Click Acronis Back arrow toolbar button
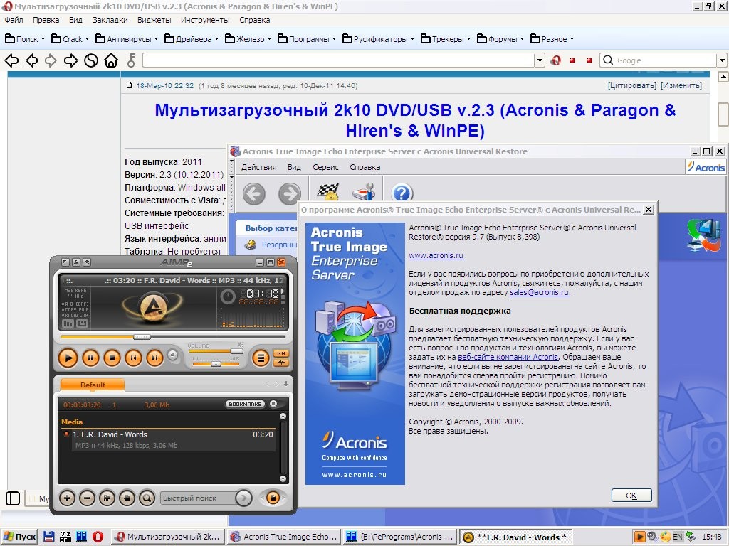729x546 pixels. click(254, 193)
